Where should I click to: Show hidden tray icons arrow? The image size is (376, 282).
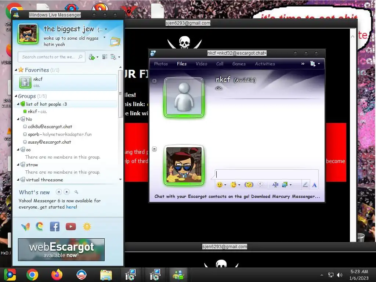(322, 275)
